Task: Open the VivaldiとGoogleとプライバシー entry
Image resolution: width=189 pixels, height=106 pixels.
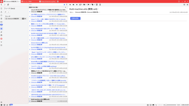Action: pyautogui.click(x=48, y=77)
